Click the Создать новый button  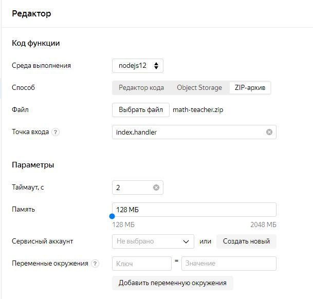click(x=246, y=241)
